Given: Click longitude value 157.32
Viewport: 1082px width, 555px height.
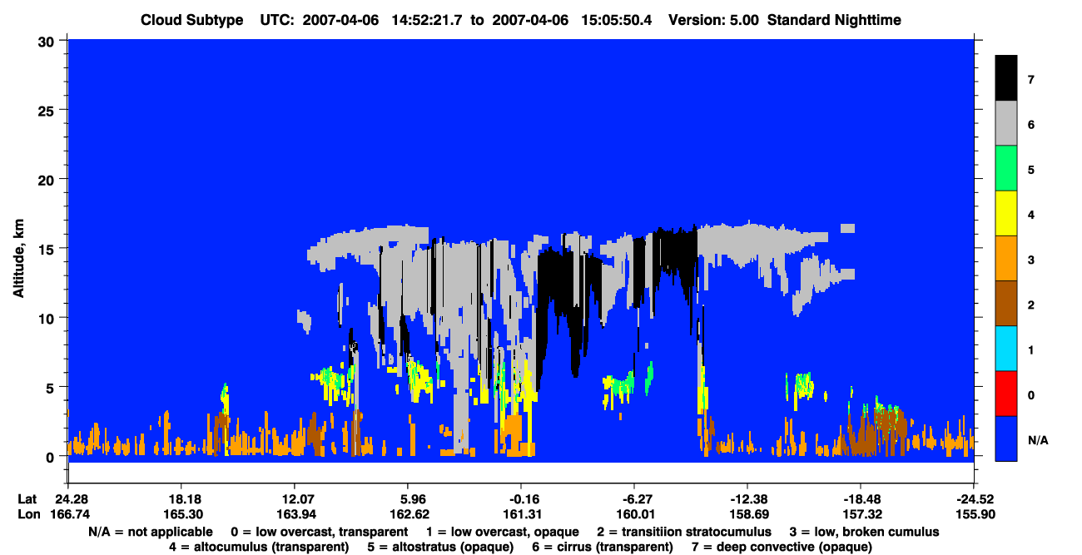Looking at the screenshot, I should point(861,514).
